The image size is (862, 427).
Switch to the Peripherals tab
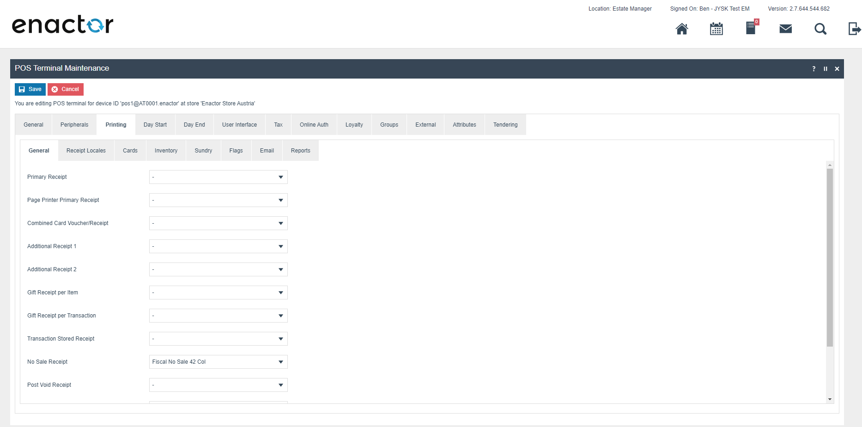click(x=74, y=125)
